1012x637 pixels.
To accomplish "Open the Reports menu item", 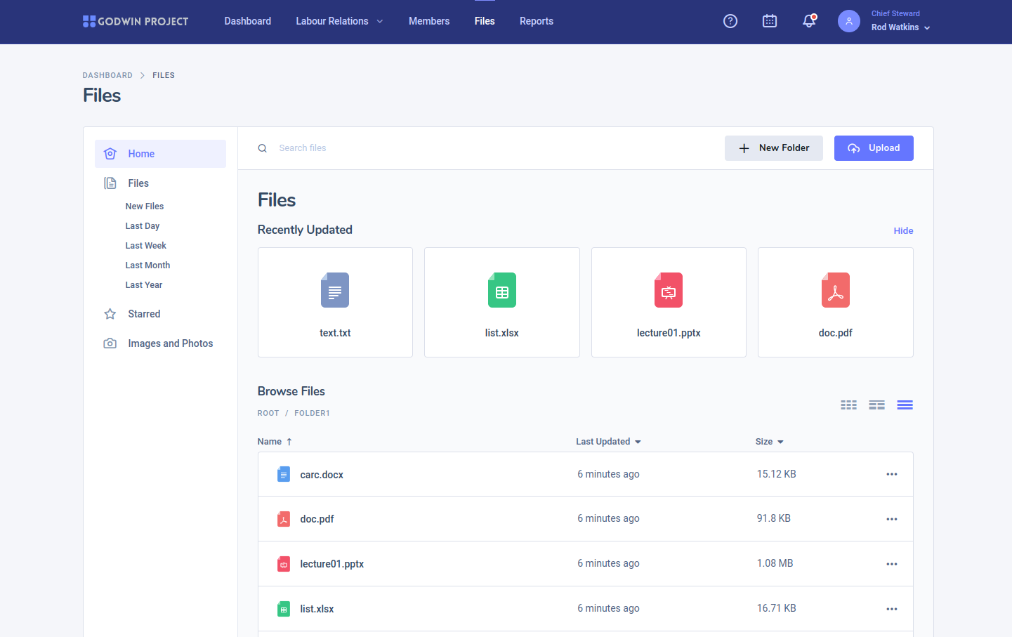I will click(x=536, y=21).
